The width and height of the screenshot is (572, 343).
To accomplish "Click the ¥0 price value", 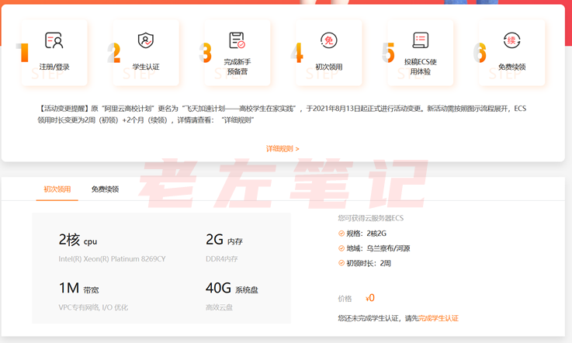I will [370, 298].
